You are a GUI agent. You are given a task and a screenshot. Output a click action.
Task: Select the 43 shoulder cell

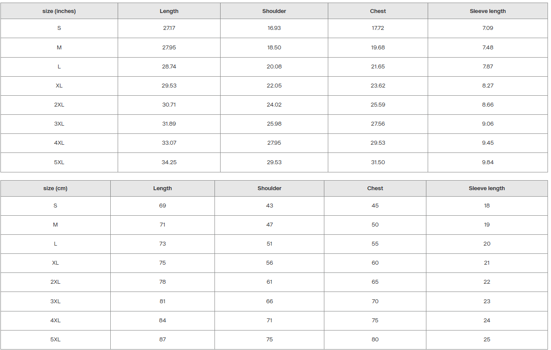(x=270, y=206)
